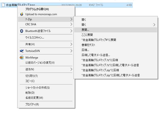Choose ウイルススキャン... entry

tap(46, 38)
